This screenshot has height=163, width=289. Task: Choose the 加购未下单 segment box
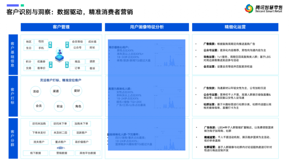pos(81,124)
